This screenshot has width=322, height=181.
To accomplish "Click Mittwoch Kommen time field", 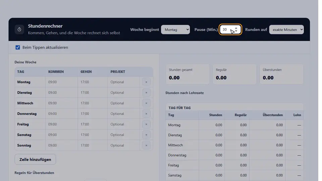I will (62, 103).
